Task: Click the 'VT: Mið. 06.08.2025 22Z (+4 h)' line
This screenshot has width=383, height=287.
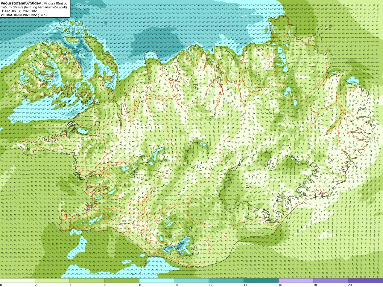Action: coord(24,15)
